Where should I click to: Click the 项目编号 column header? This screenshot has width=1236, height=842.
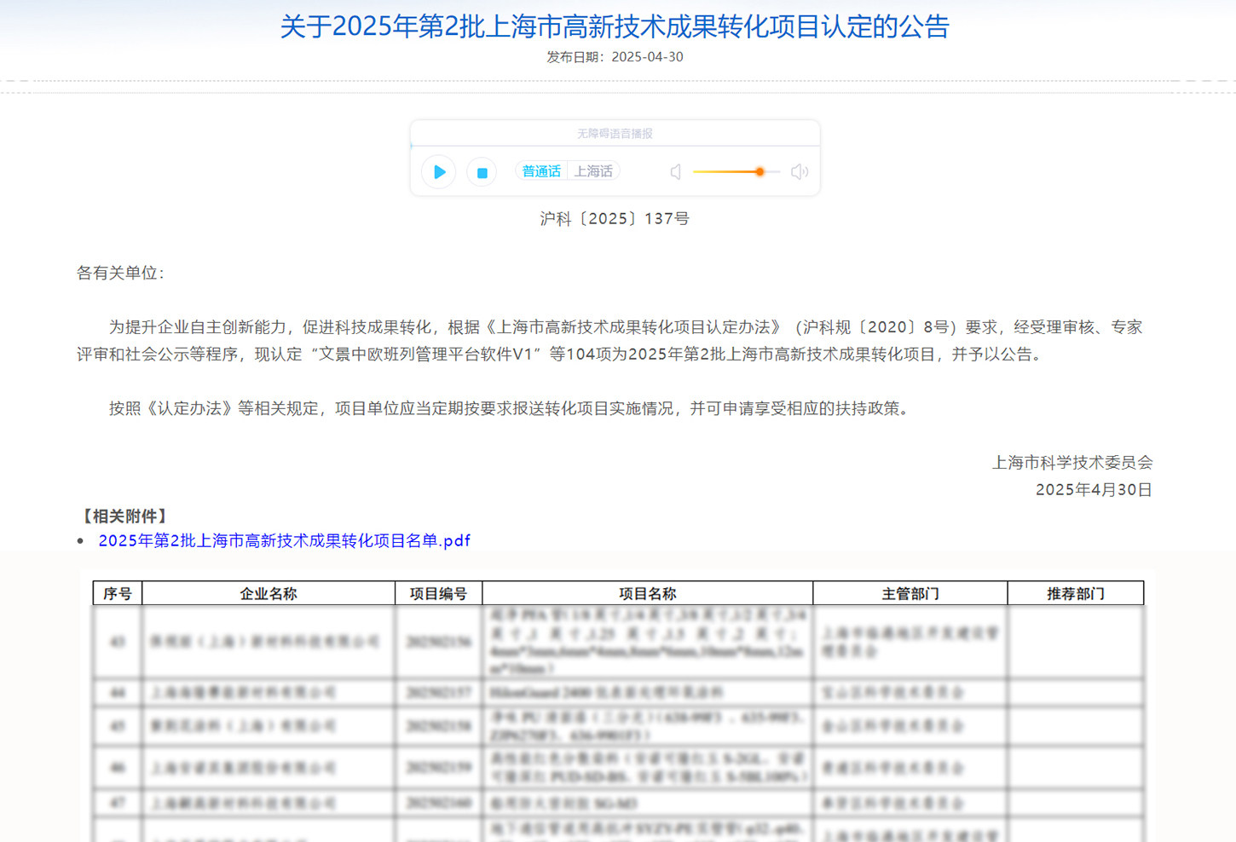tap(438, 593)
